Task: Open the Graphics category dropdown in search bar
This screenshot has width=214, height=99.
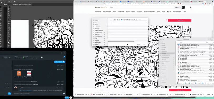Action: pos(177,7)
